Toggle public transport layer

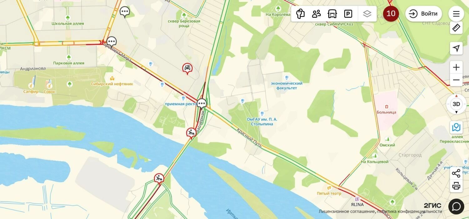point(332,14)
